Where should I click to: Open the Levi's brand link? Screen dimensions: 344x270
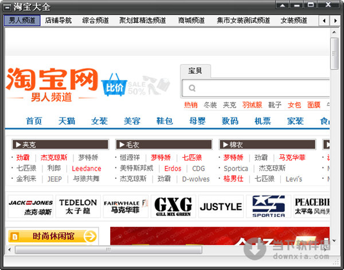click(x=294, y=179)
